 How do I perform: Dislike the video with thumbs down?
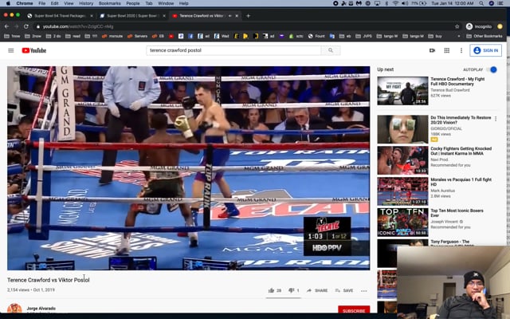click(292, 290)
